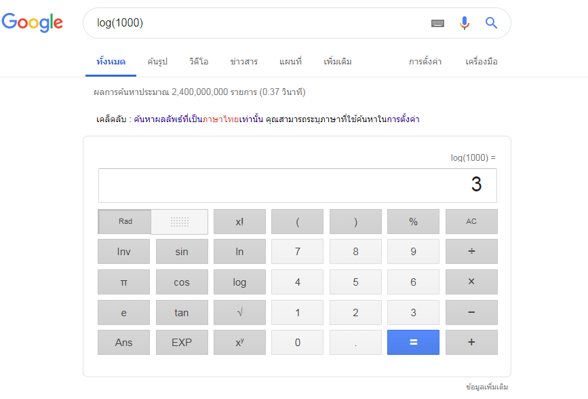Switch to the ค้นรูป images tab
Screen dimensions: 588x399
point(157,62)
